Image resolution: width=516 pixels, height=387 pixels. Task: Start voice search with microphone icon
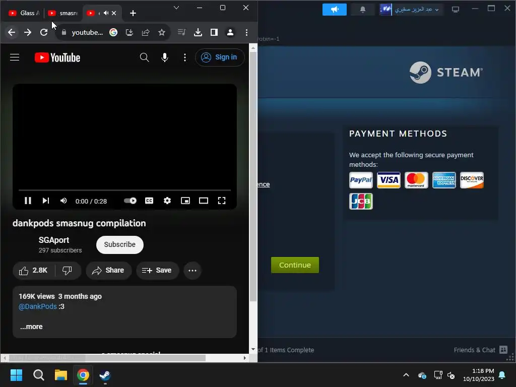(x=165, y=57)
